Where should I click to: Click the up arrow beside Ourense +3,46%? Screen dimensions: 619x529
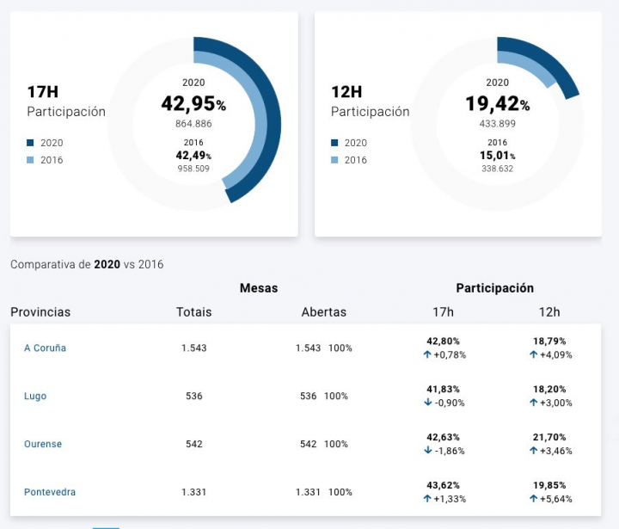tap(533, 451)
